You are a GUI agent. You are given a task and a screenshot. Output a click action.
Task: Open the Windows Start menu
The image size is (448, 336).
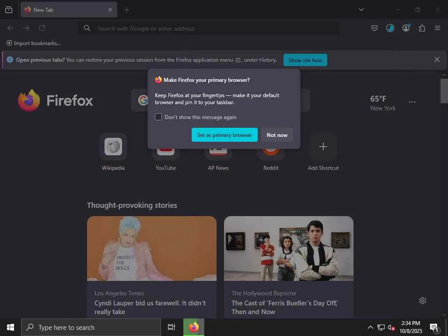point(10,327)
